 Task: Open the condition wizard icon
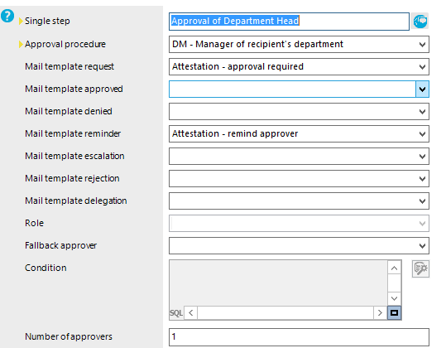pos(420,268)
